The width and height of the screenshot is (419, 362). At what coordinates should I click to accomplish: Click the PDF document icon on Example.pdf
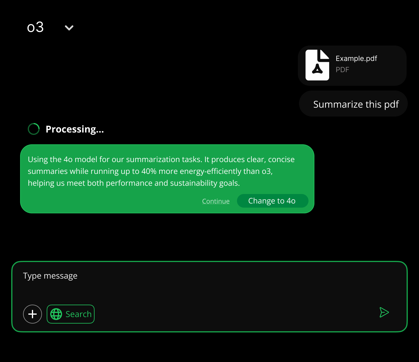tap(317, 65)
